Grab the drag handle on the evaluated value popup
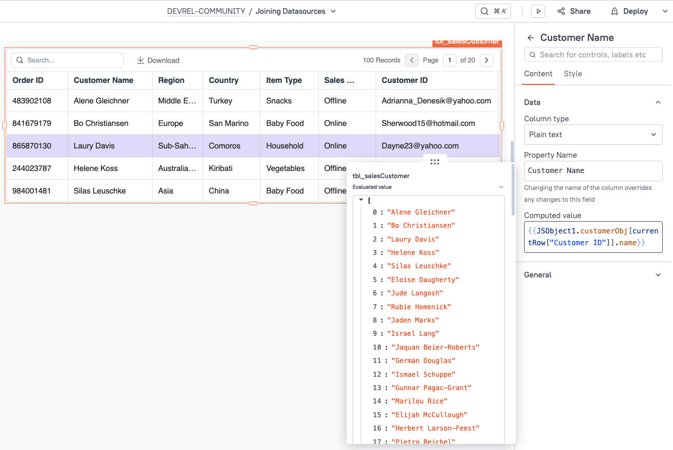This screenshot has height=450, width=673. (435, 161)
